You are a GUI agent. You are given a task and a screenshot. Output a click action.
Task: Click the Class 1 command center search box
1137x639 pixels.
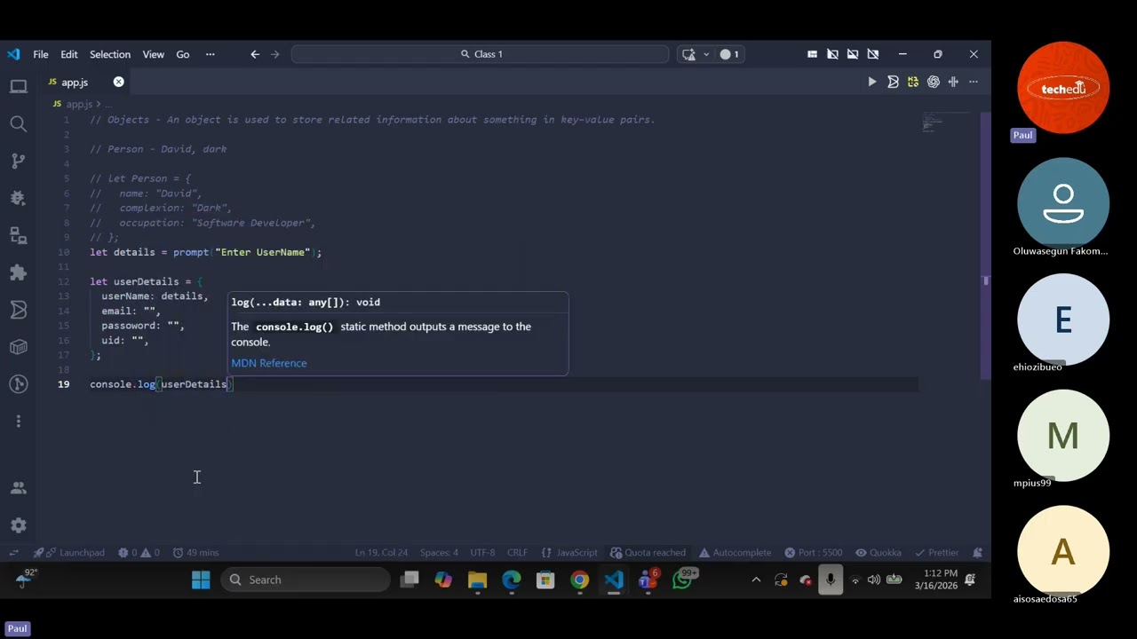point(480,54)
